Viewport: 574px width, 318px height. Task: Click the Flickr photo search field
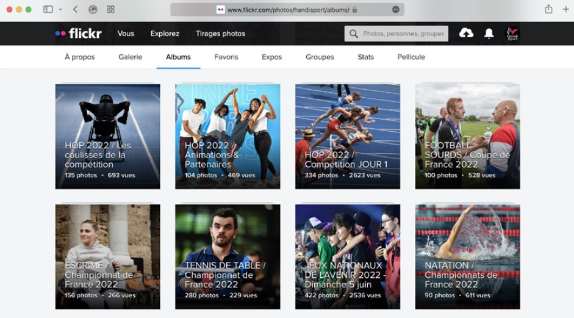(x=403, y=34)
